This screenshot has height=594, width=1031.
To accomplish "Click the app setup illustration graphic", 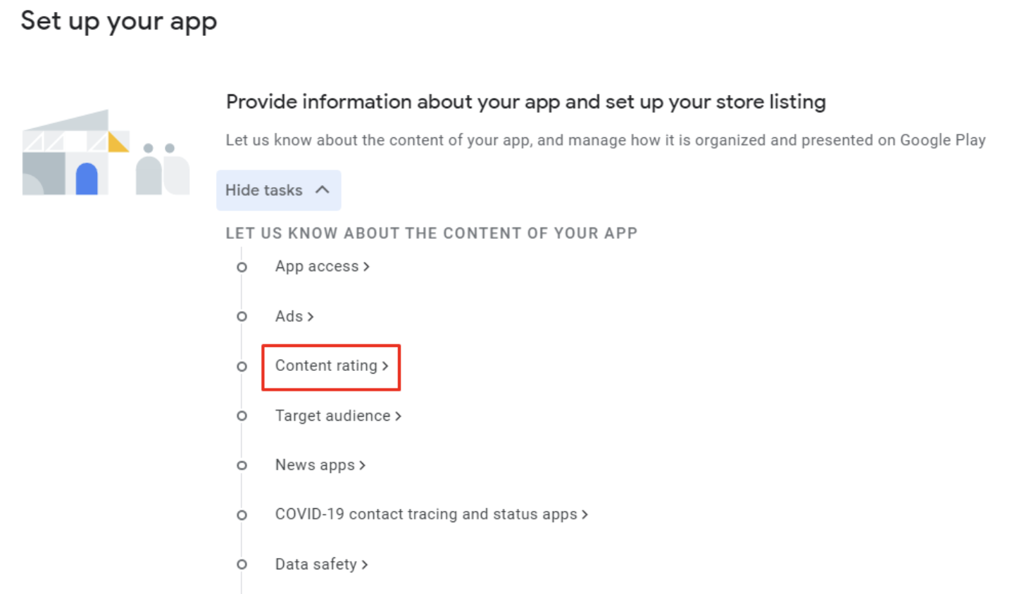I will [106, 151].
